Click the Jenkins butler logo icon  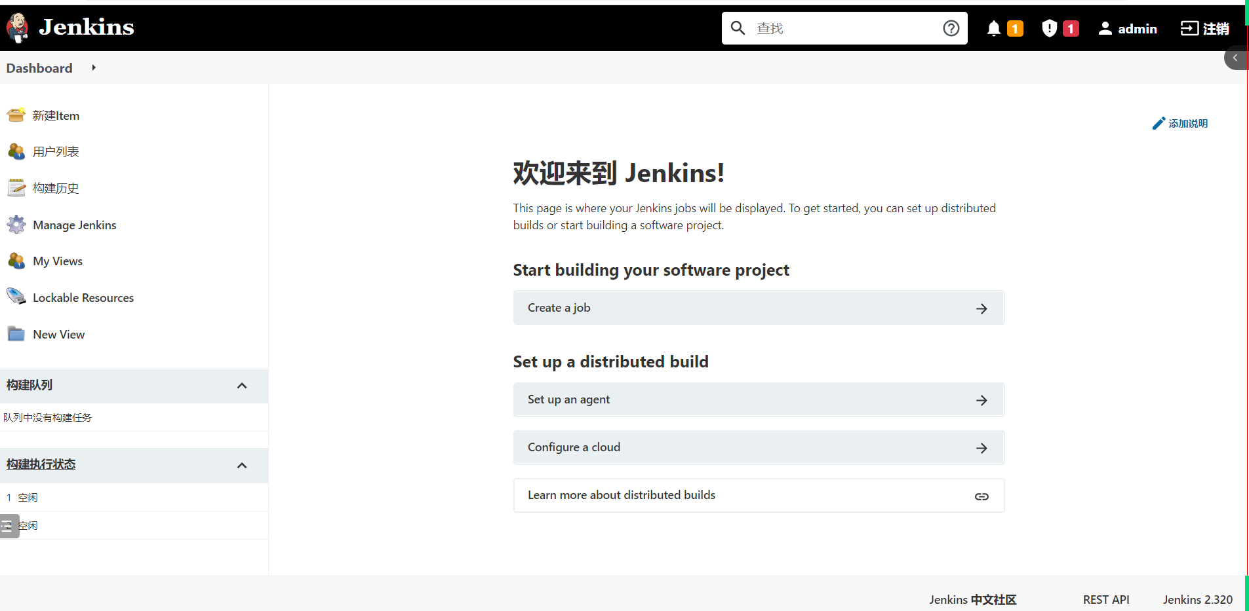pyautogui.click(x=18, y=28)
